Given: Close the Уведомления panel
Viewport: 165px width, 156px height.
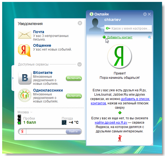Looking at the screenshot, I should pyautogui.click(x=80, y=23).
